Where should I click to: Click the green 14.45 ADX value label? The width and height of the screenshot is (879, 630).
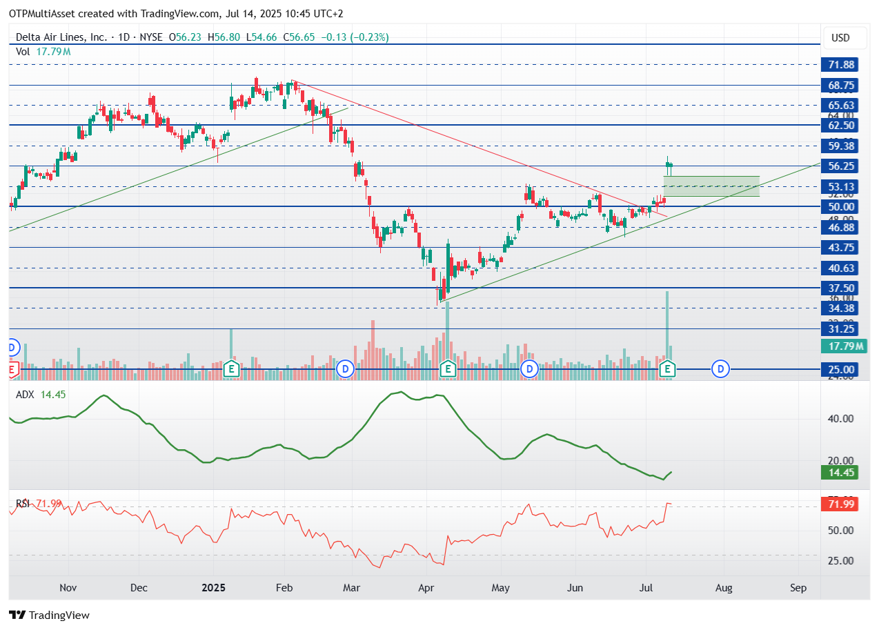(x=840, y=473)
